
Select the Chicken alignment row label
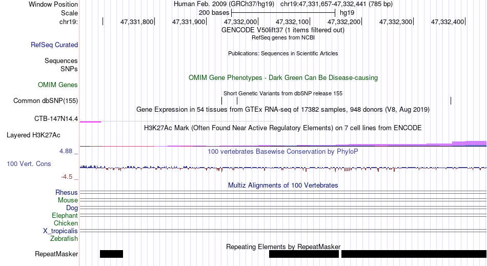(66, 223)
